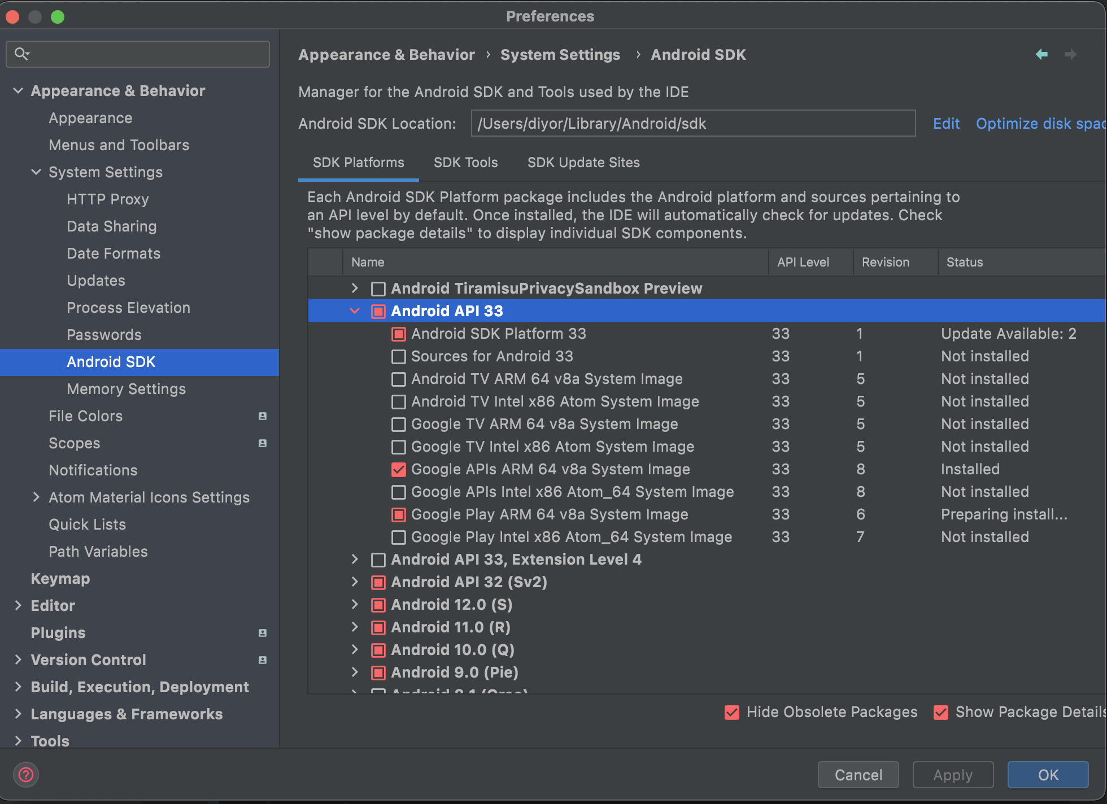Expand Android API 32 (Sv2) row
Image resolution: width=1107 pixels, height=804 pixels.
point(355,582)
